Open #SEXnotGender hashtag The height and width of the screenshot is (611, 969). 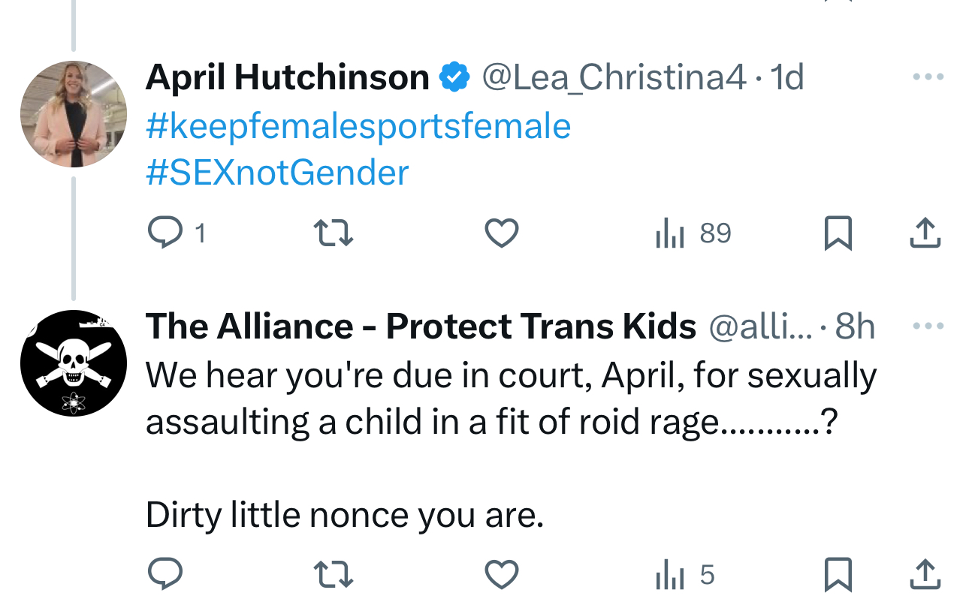coord(277,173)
